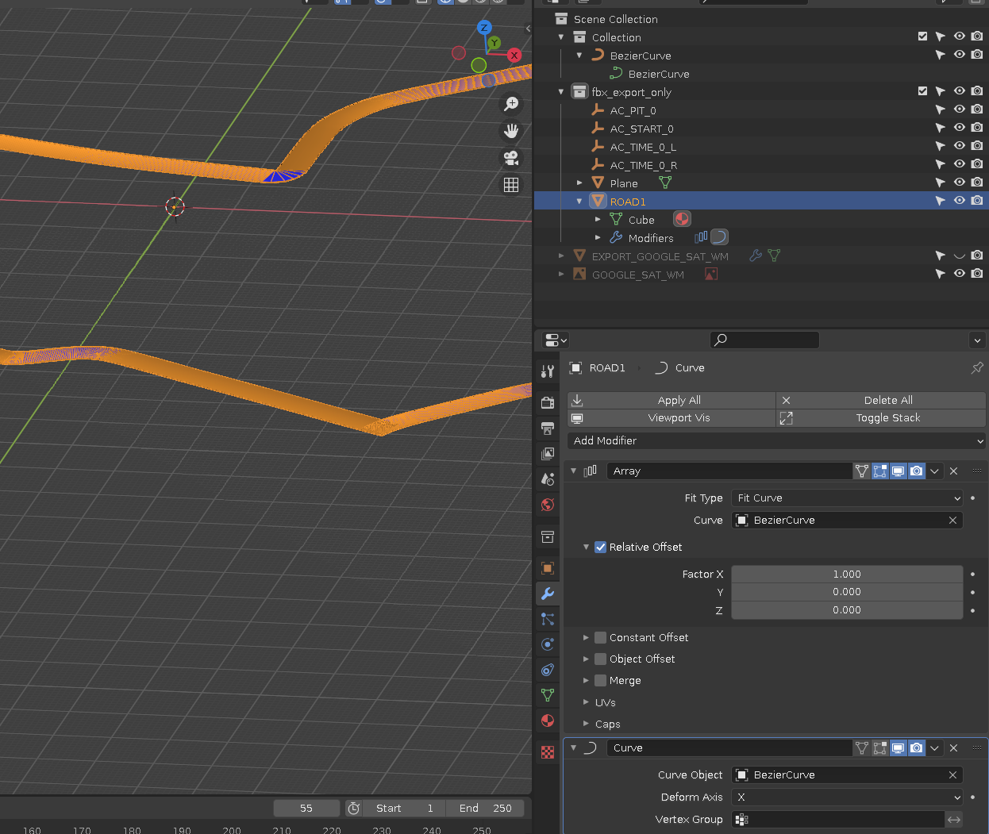
Task: Open the Particles properties tab
Action: (x=548, y=619)
